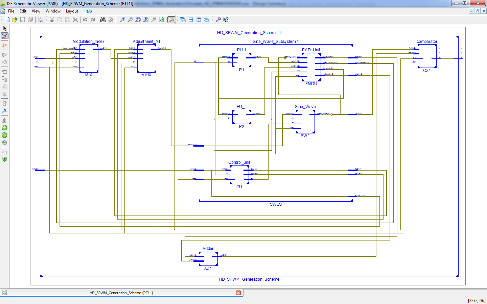487x304 pixels.
Task: Click the Paste clipboard icon
Action: (x=68, y=20)
